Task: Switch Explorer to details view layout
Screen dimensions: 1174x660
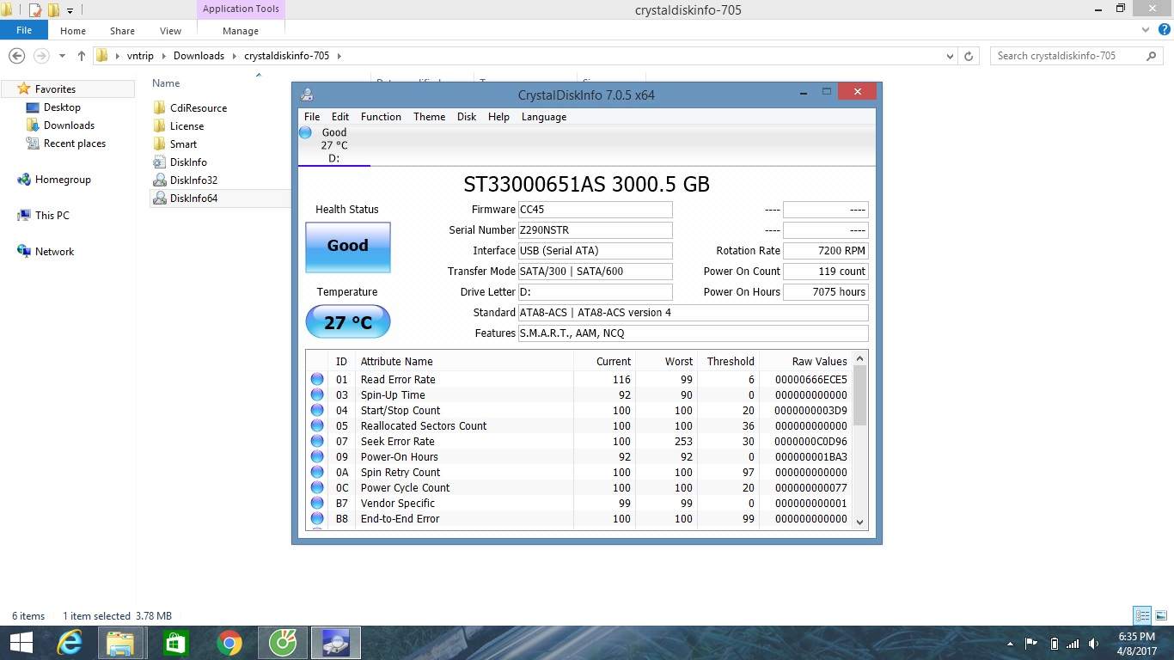Action: 1142,615
